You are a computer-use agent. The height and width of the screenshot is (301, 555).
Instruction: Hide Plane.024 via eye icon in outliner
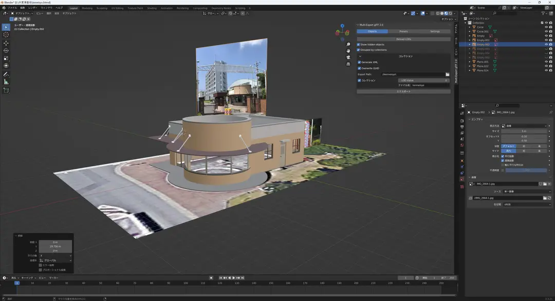546,71
